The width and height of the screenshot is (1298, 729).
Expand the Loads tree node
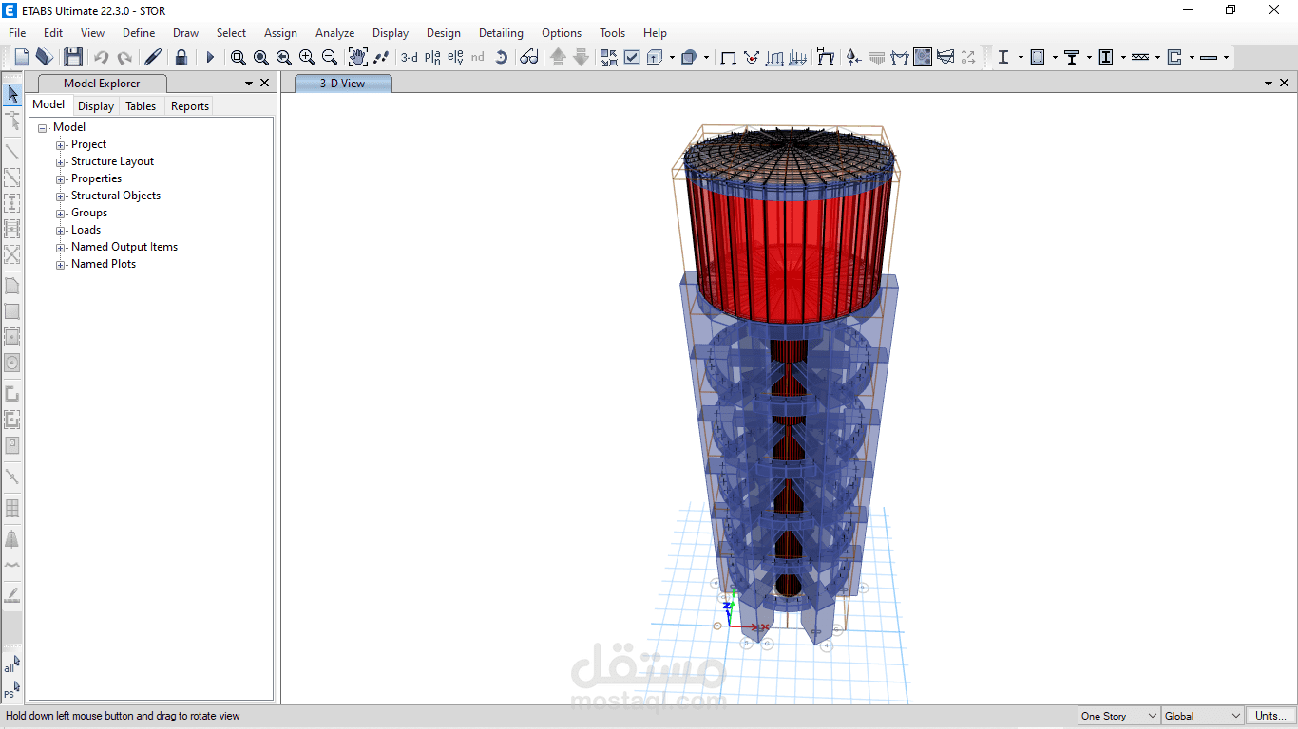click(x=61, y=230)
